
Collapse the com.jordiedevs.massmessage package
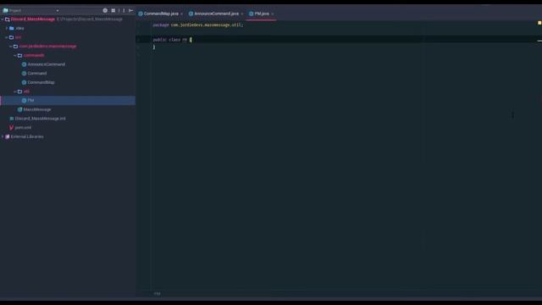[x=11, y=47]
